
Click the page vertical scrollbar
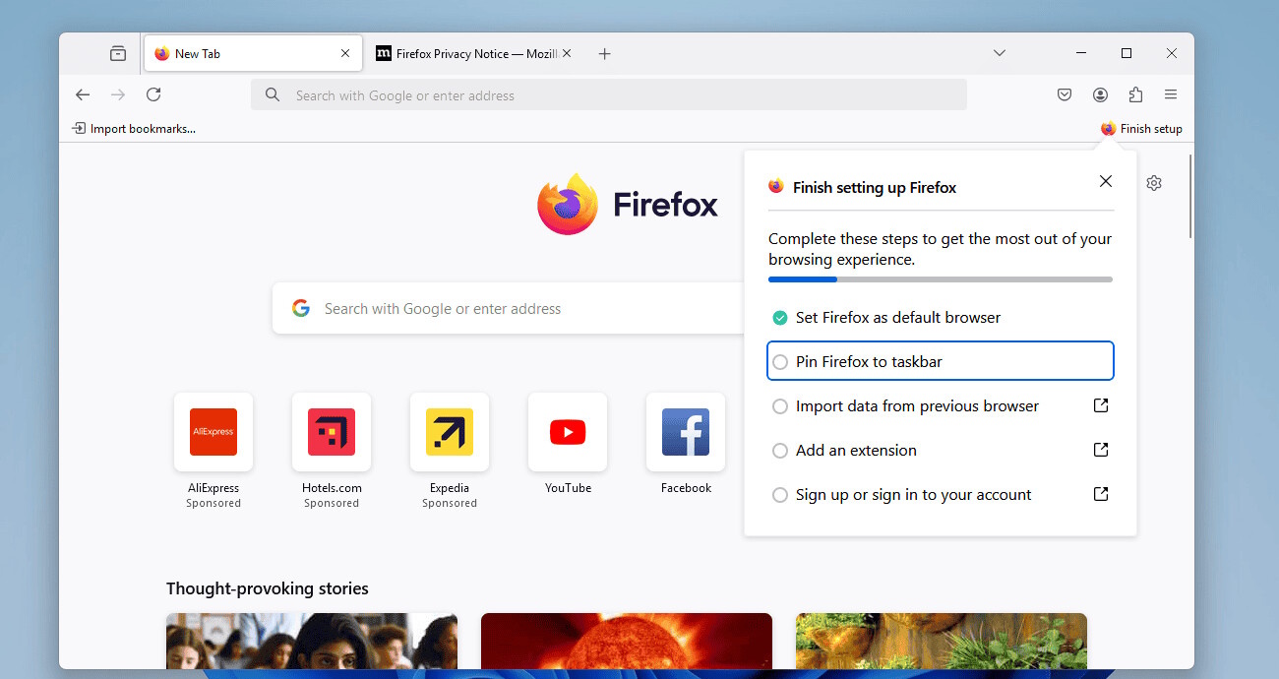point(1190,197)
